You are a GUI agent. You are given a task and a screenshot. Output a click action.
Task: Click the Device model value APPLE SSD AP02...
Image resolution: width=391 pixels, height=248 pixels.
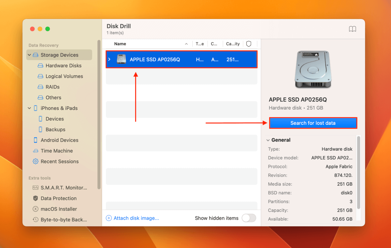click(332, 158)
